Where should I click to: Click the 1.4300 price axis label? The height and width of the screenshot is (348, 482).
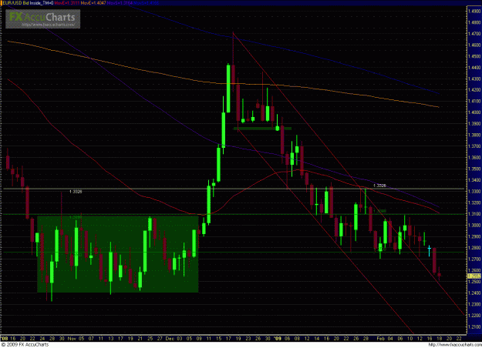tap(474, 79)
